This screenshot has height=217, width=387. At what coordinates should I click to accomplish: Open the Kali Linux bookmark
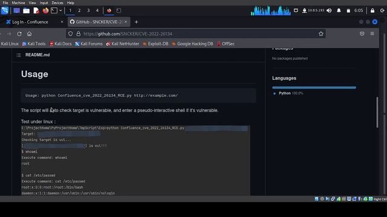[10, 44]
